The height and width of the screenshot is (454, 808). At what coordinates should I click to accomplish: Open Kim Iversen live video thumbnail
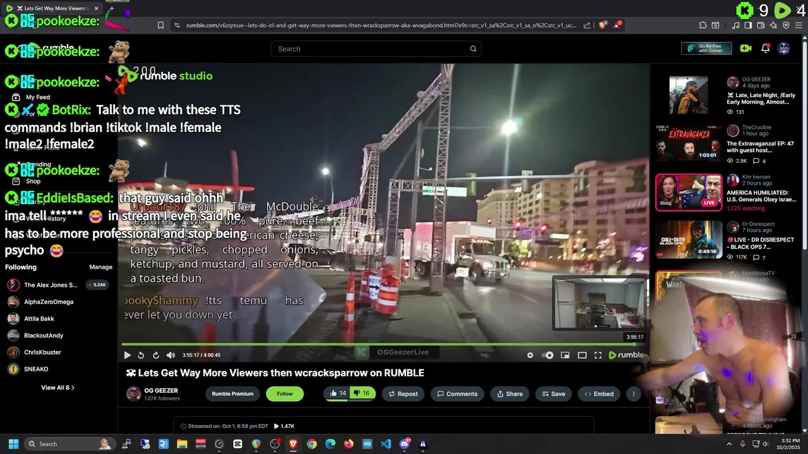pos(689,192)
